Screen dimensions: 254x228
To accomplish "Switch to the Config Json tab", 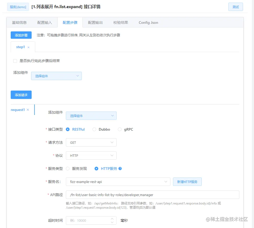I will coord(148,23).
